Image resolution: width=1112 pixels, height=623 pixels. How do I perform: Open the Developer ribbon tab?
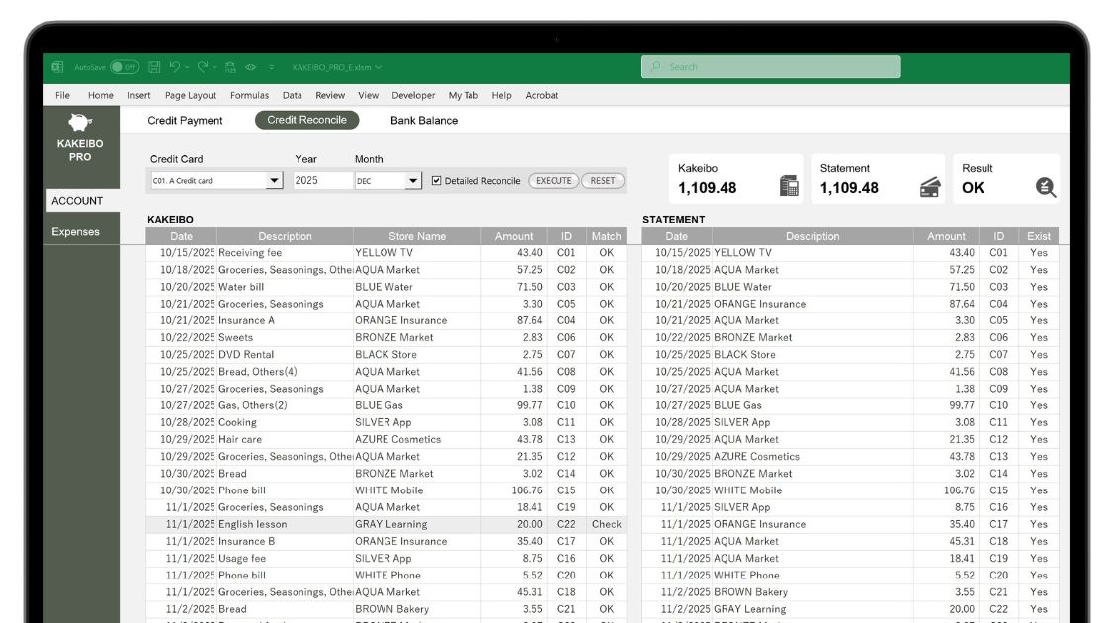click(x=413, y=95)
